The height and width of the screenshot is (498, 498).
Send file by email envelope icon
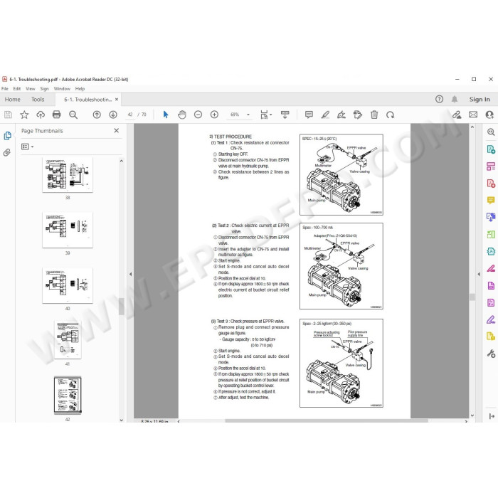tap(473, 115)
